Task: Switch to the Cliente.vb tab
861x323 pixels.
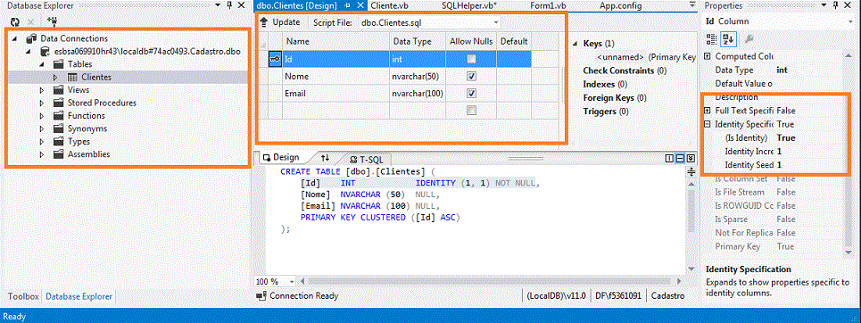Action: 389,5
